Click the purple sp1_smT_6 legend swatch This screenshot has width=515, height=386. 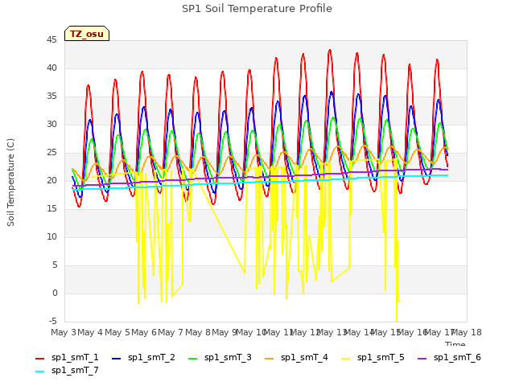click(x=422, y=359)
